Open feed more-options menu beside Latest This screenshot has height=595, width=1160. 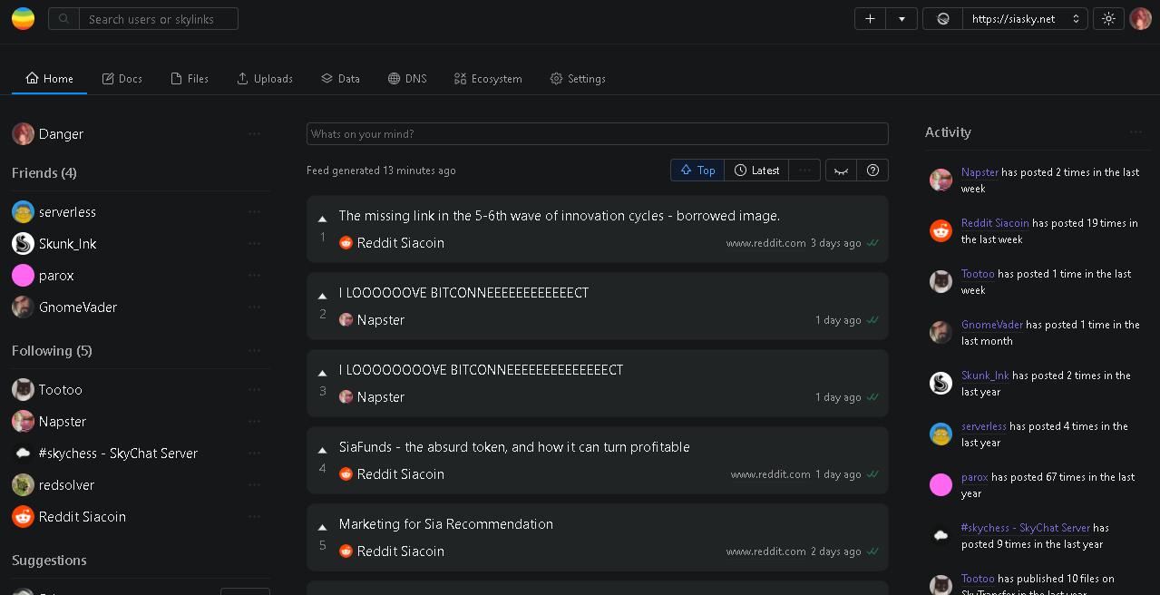click(x=804, y=171)
